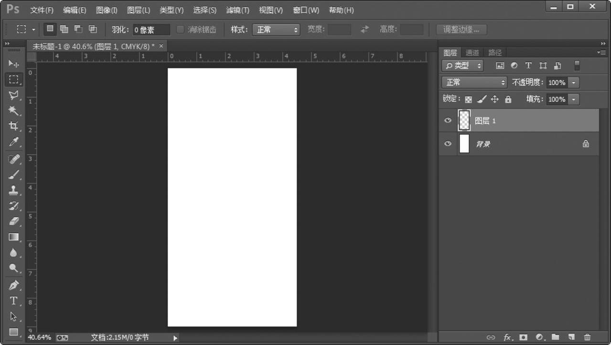Select the Brush tool
Screen dimensions: 611x345
coord(14,174)
